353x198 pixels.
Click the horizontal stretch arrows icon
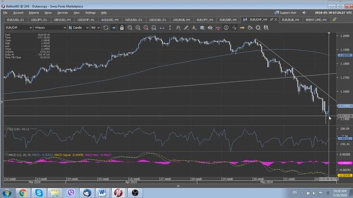point(162,28)
